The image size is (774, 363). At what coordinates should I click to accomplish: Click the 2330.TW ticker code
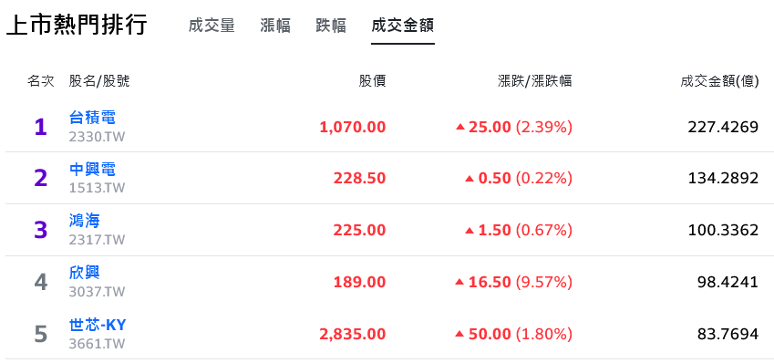pyautogui.click(x=98, y=136)
